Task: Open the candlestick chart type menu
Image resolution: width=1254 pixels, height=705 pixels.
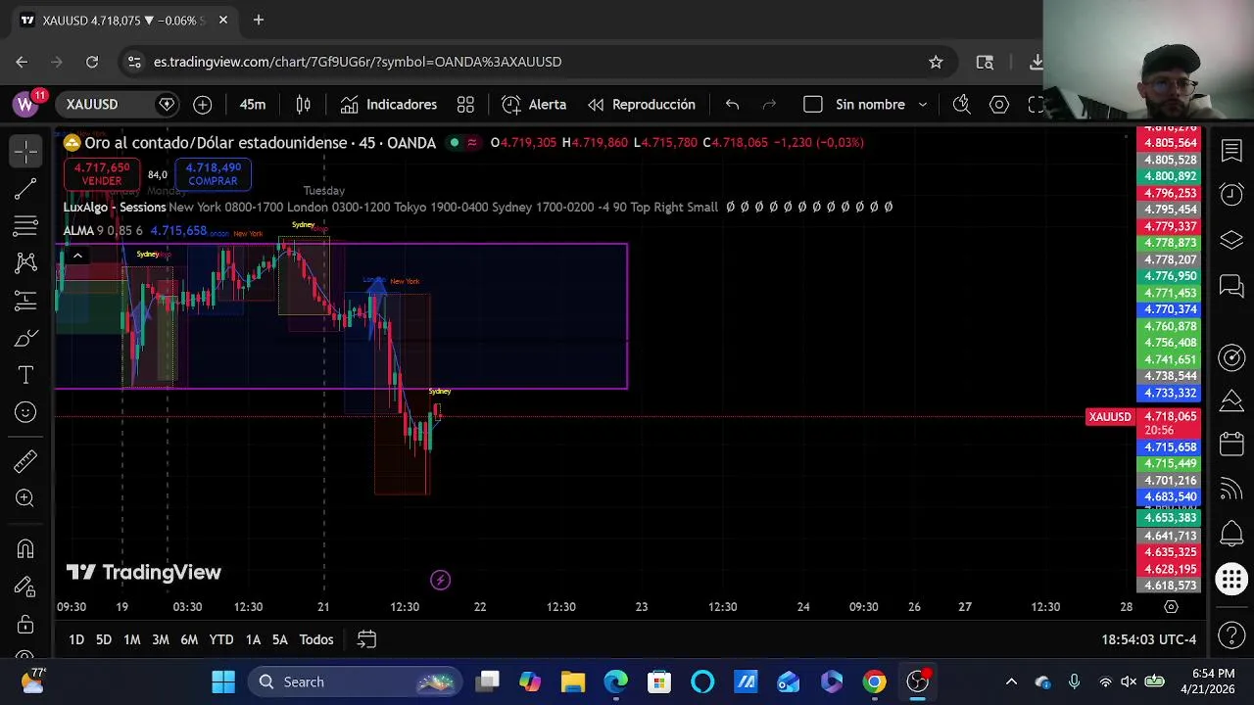Action: tap(304, 105)
